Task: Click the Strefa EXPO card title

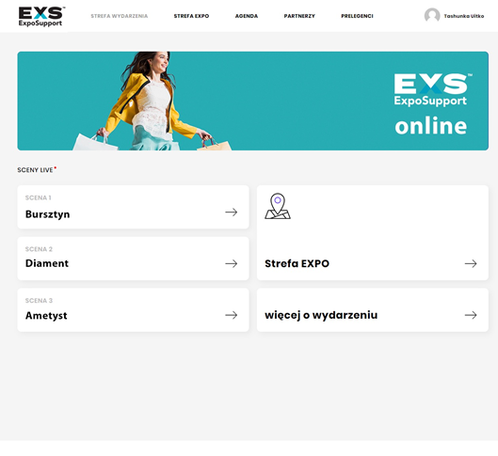Action: (x=297, y=263)
